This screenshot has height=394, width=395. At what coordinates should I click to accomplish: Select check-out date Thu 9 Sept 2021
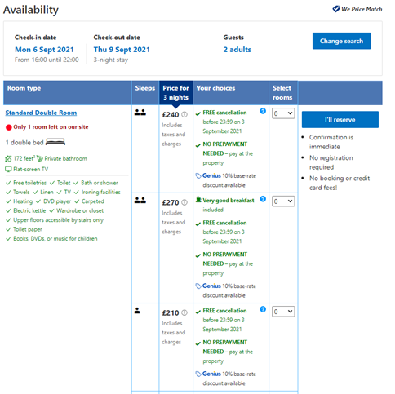122,50
